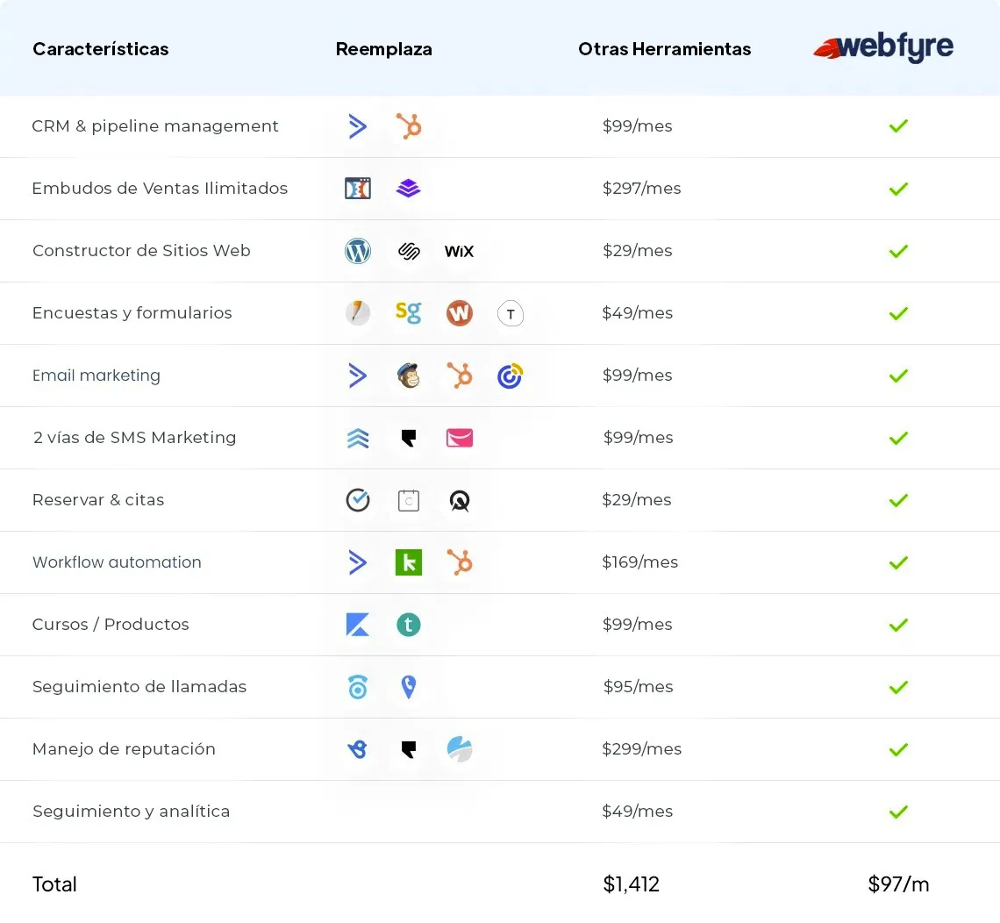The image size is (1000, 923).
Task: Click the Calendly icon in Reservar row
Action: point(358,500)
